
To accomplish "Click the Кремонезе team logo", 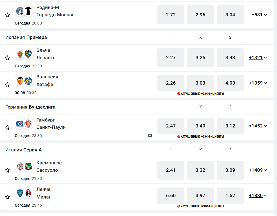I will [20, 166].
